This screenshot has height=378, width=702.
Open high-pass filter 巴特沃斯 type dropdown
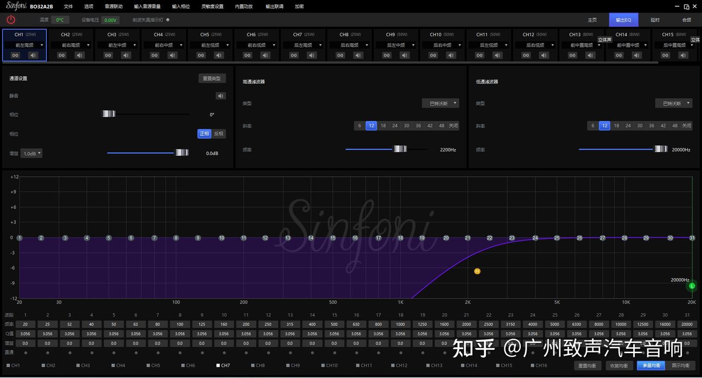click(441, 103)
